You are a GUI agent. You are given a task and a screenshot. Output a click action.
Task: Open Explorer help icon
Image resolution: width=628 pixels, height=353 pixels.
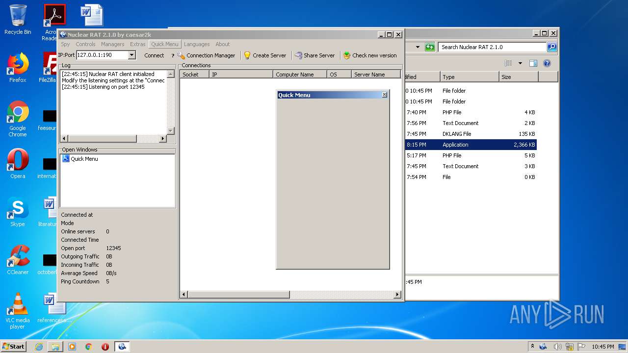[x=547, y=63]
